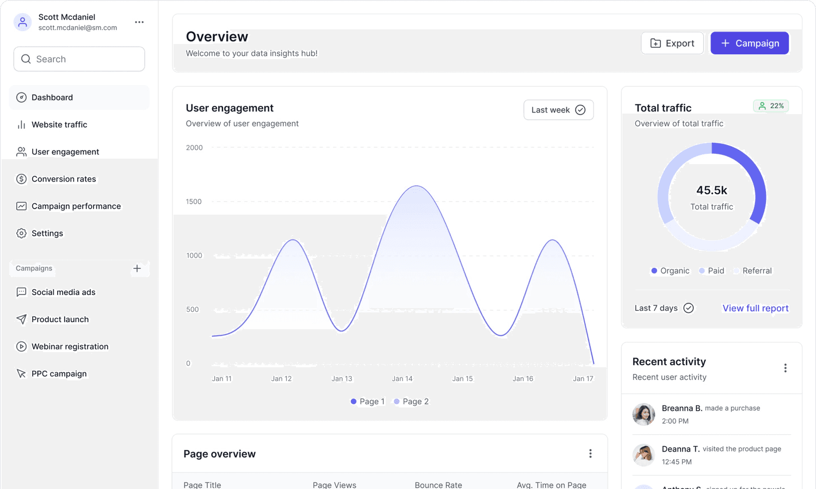This screenshot has width=816, height=489.
Task: Click the User engagement people icon
Action: (x=21, y=152)
